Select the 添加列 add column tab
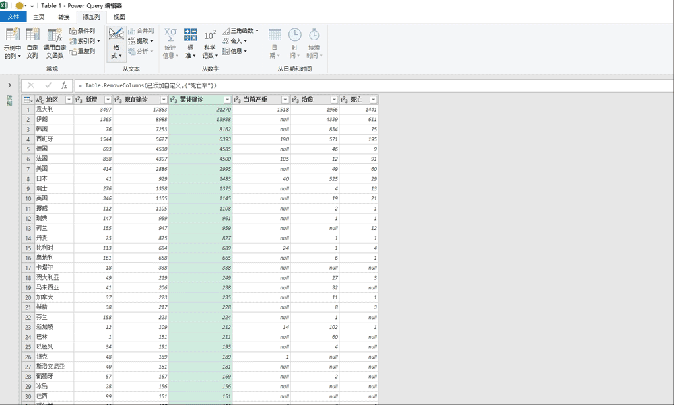 (x=92, y=17)
